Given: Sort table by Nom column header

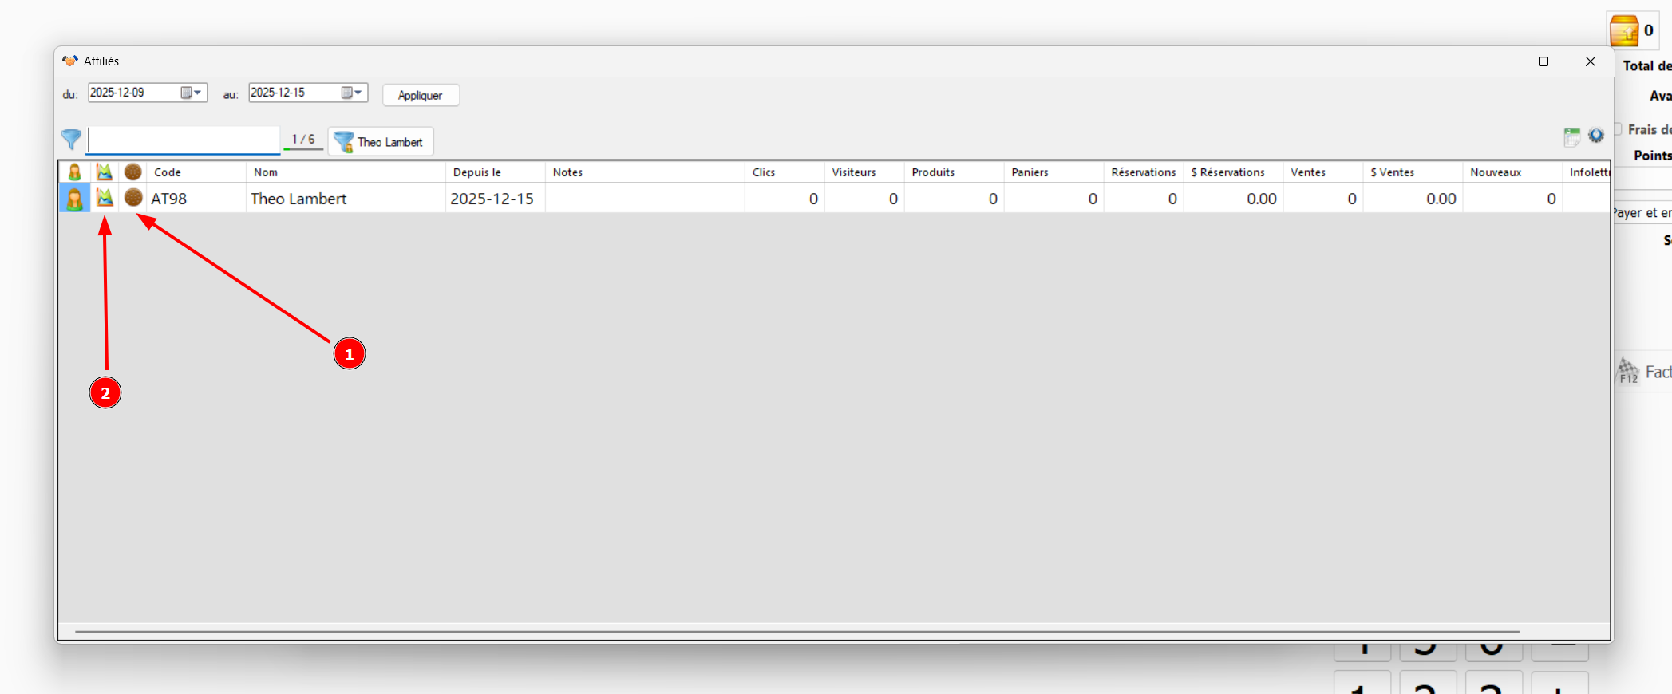Looking at the screenshot, I should pos(345,172).
